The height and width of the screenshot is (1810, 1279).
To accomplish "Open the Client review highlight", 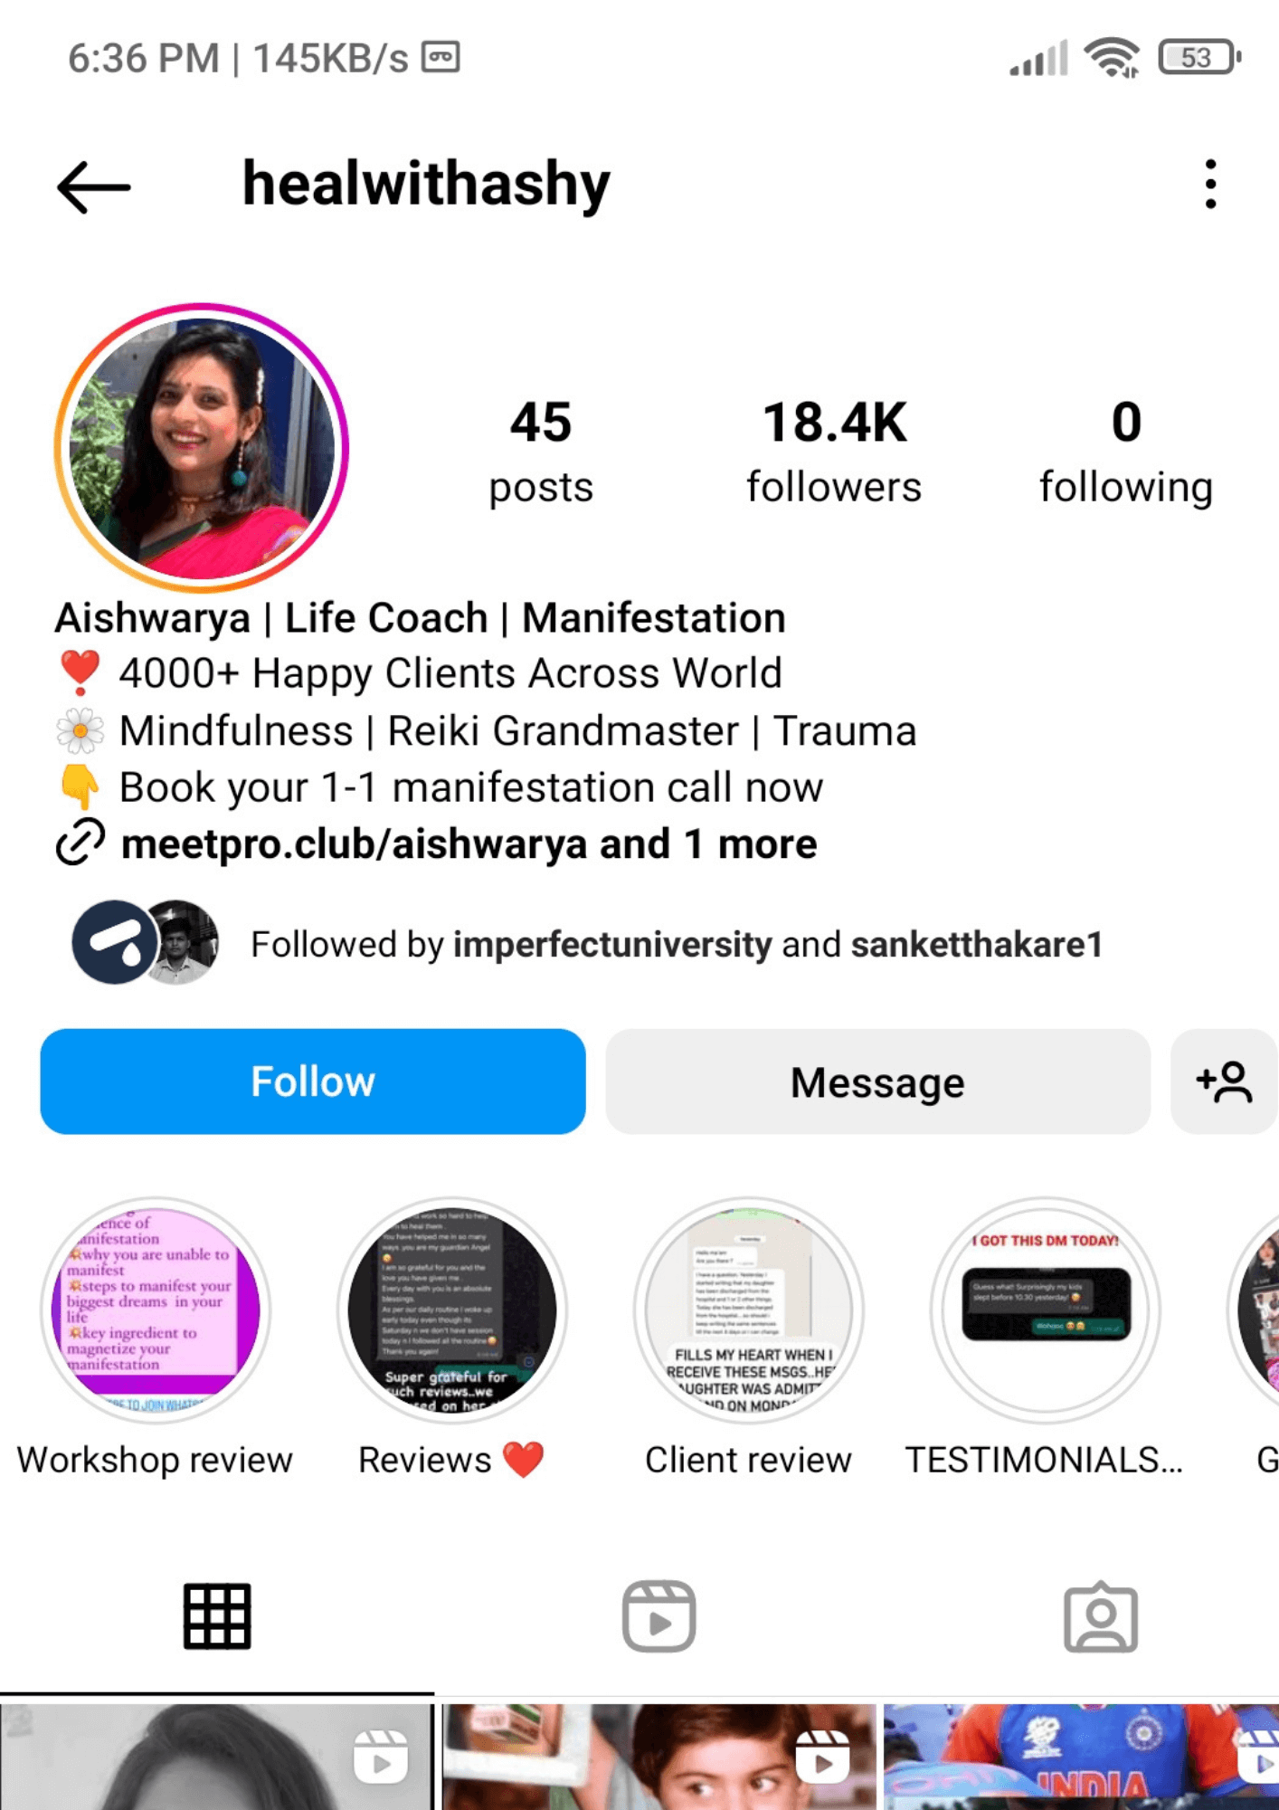I will (749, 1310).
